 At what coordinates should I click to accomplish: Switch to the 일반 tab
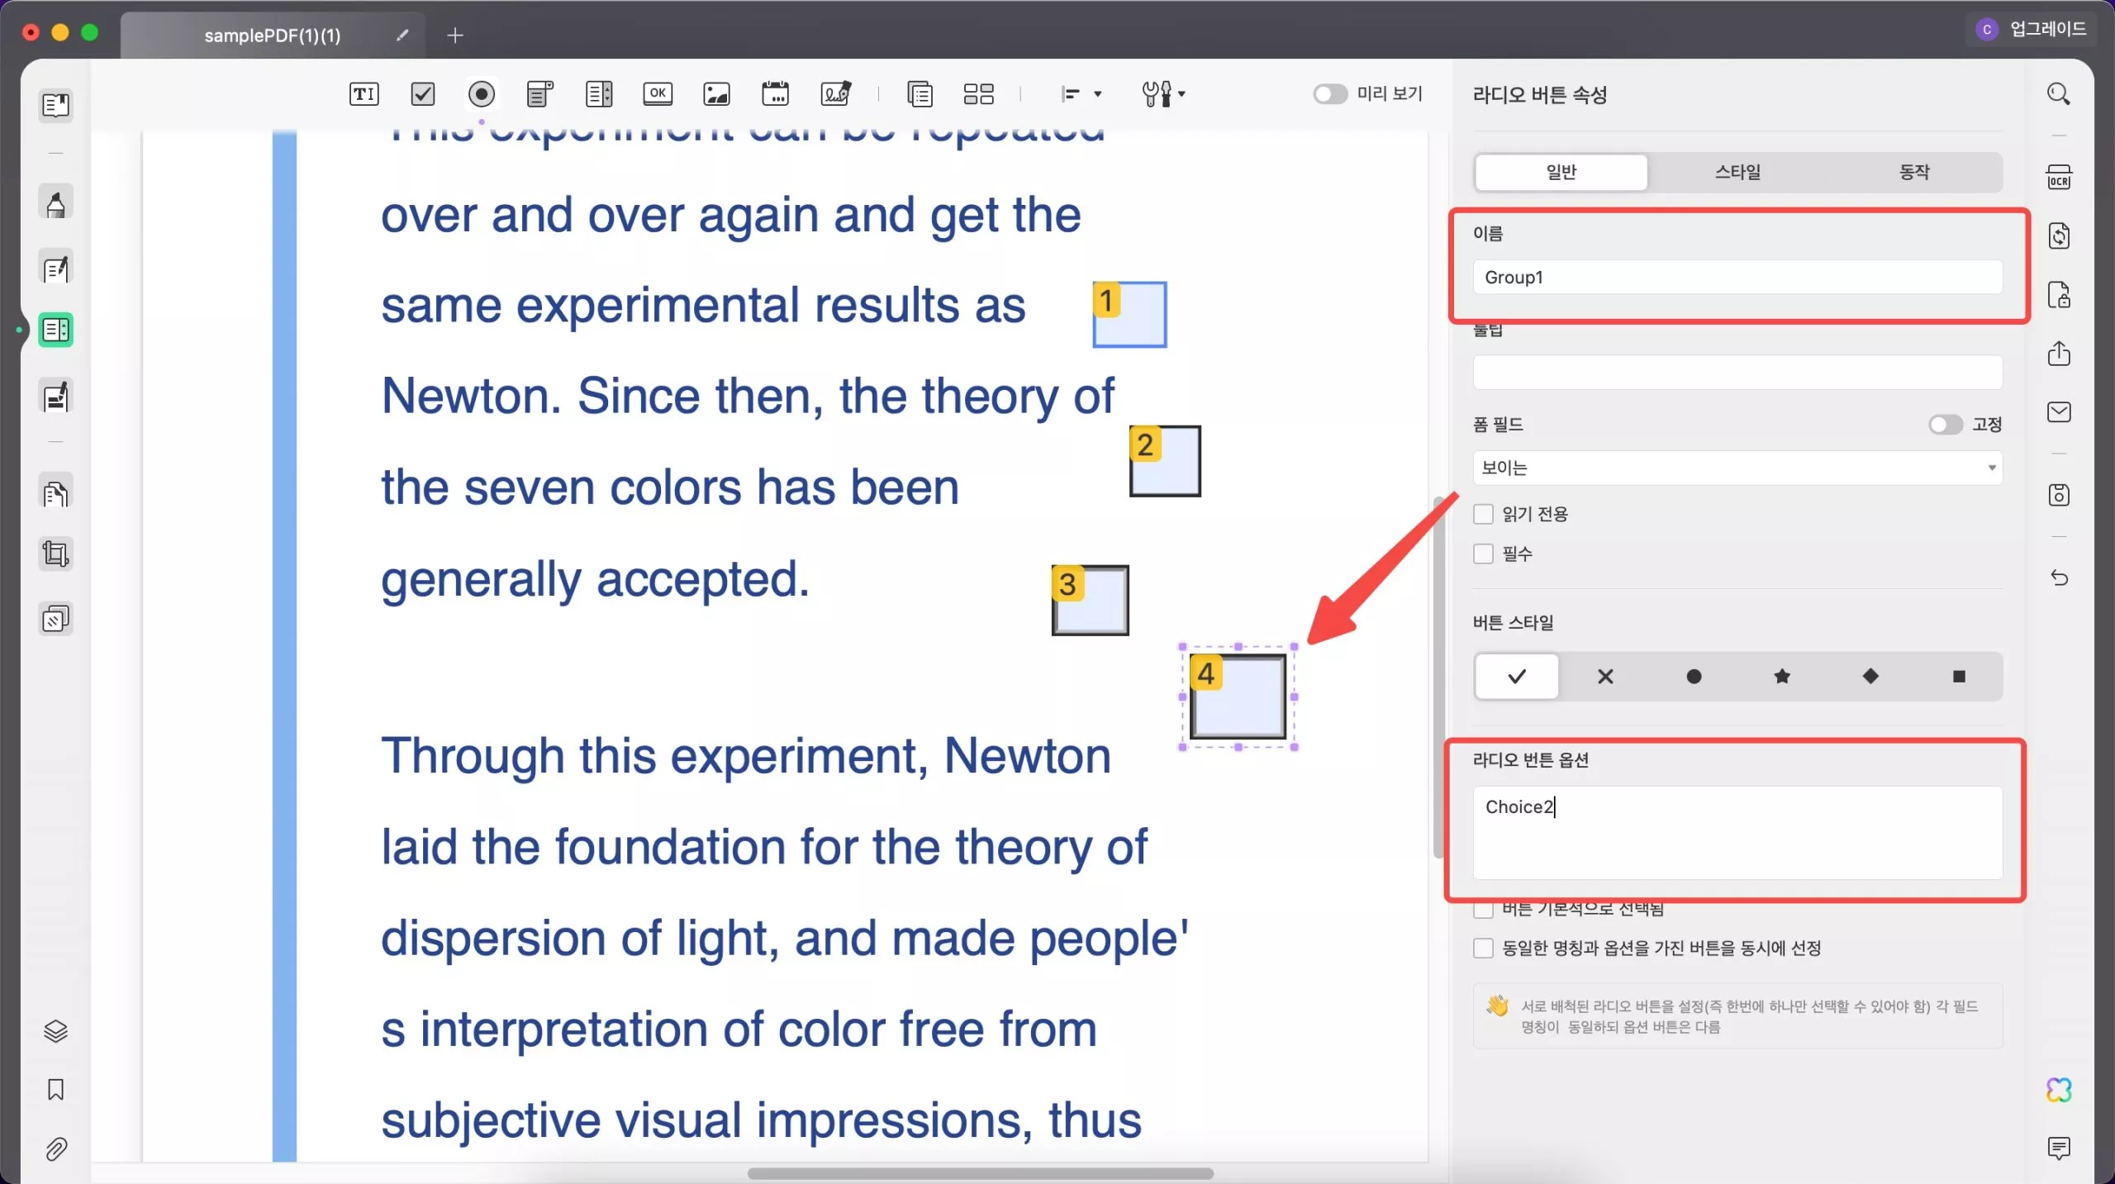1561,172
